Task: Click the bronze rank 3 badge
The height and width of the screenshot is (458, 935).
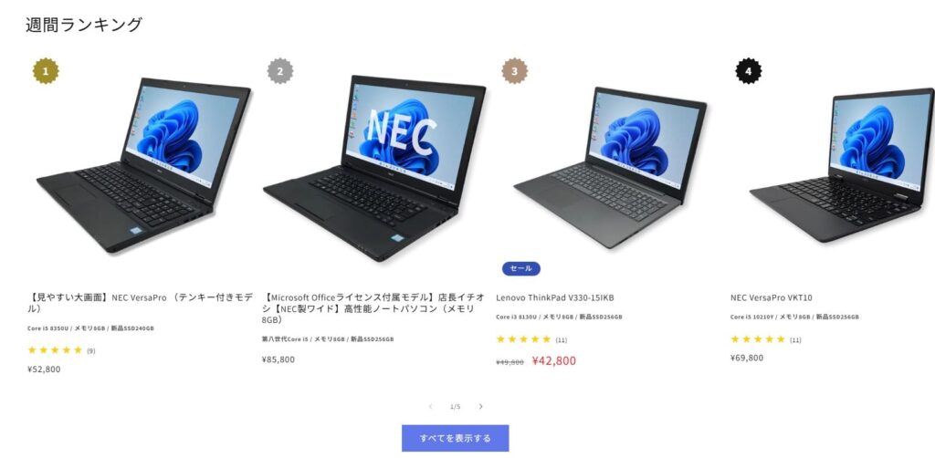Action: [x=515, y=71]
